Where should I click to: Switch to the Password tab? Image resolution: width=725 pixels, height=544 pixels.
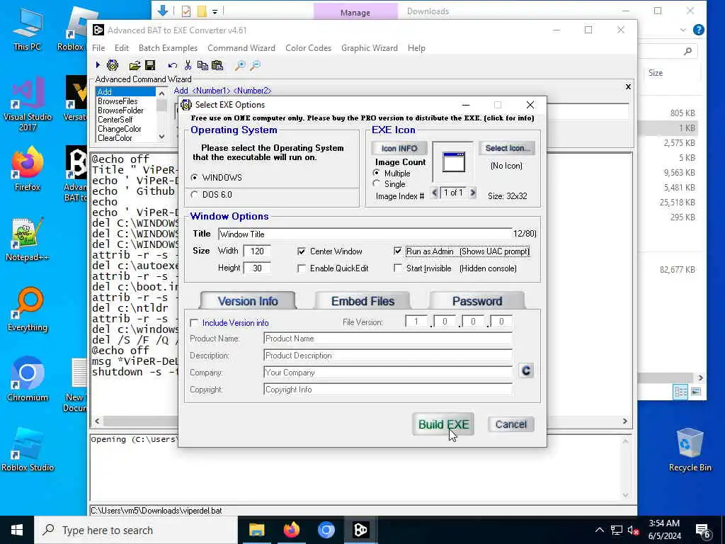pyautogui.click(x=477, y=301)
